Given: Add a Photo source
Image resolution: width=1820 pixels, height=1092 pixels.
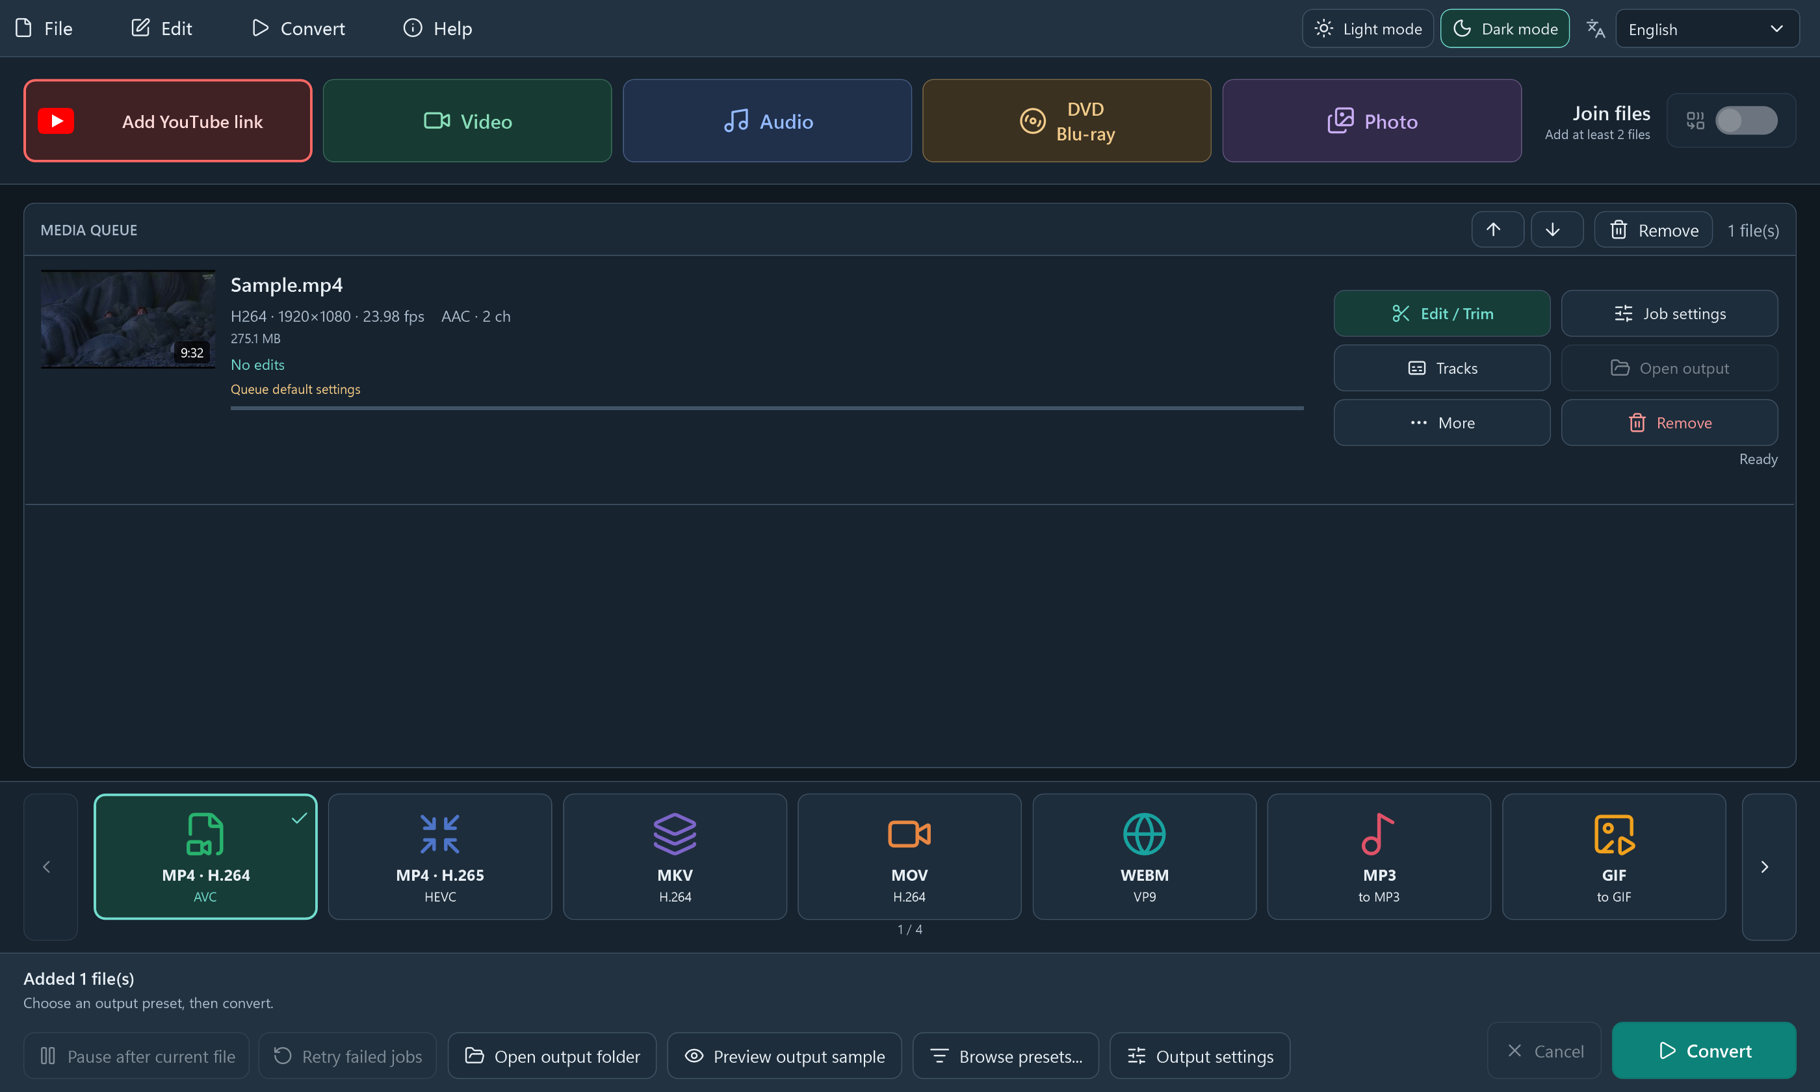Looking at the screenshot, I should tap(1372, 121).
